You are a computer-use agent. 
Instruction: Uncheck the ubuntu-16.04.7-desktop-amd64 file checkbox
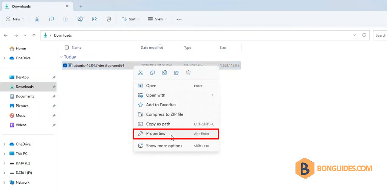click(x=65, y=65)
